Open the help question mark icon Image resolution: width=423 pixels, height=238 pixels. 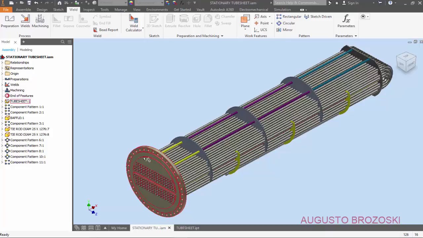tap(390, 3)
